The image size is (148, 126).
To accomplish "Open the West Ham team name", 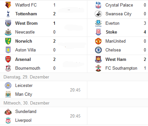I will (116, 59).
